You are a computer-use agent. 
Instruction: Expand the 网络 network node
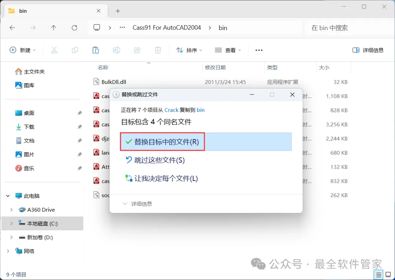(8, 251)
